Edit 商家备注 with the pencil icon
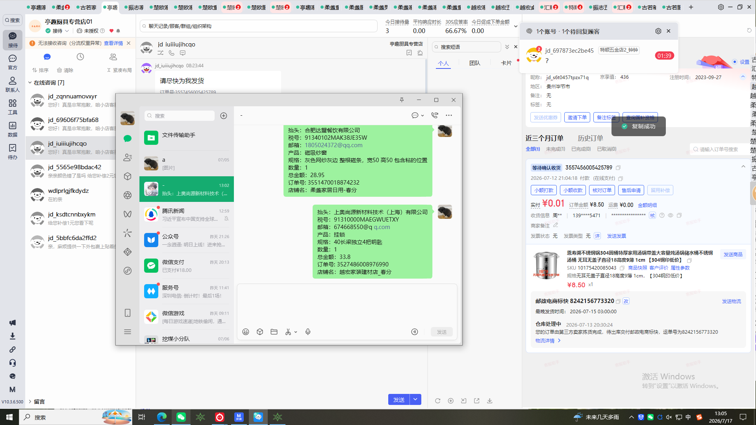The image size is (756, 425). [x=556, y=225]
